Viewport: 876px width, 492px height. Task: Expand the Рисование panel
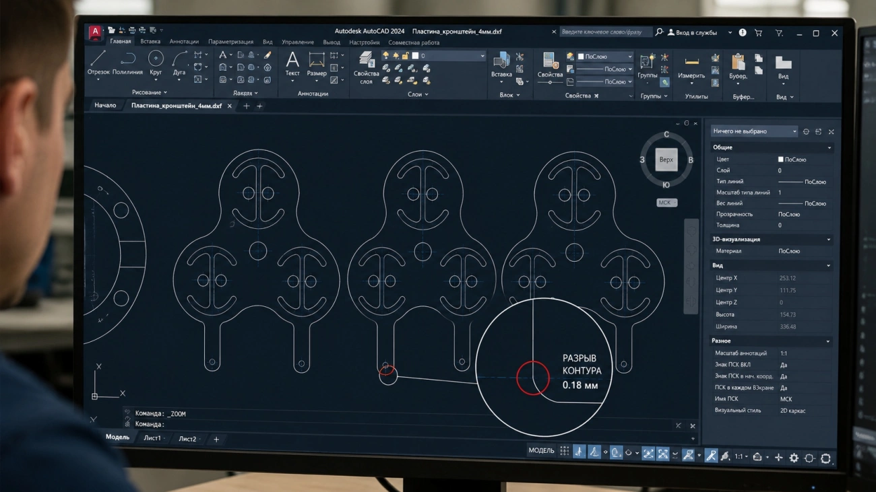pos(150,92)
